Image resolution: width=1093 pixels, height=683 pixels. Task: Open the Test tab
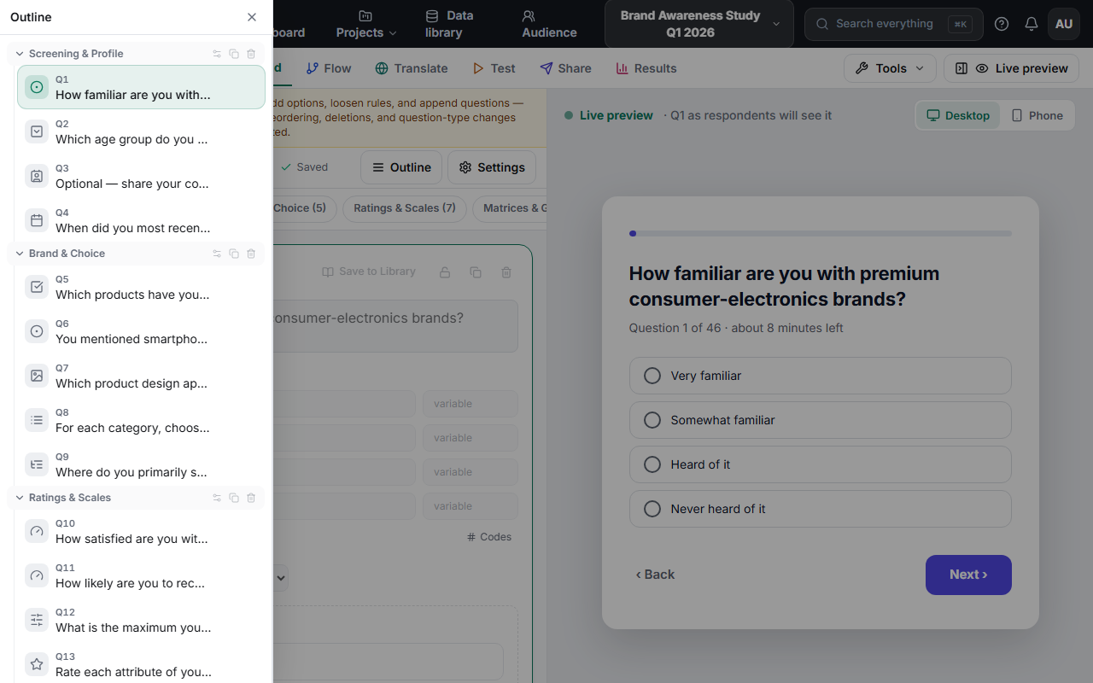tap(494, 68)
